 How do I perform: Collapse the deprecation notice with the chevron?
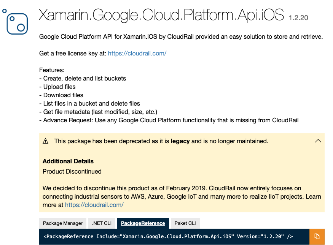coord(318,141)
